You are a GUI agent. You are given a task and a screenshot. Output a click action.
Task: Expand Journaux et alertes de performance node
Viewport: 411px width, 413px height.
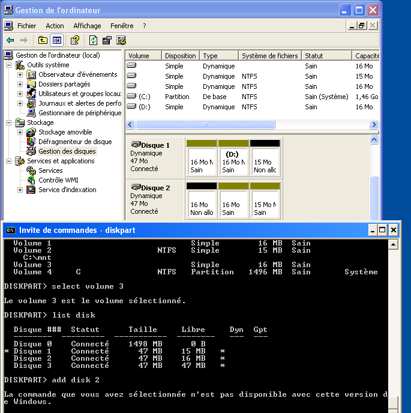pyautogui.click(x=20, y=103)
